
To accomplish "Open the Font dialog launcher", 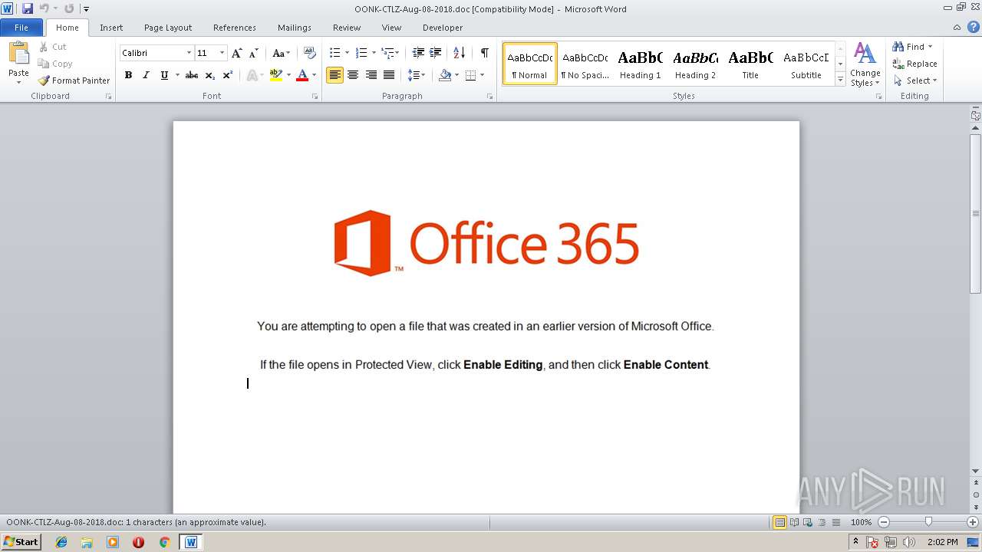I will tap(315, 97).
